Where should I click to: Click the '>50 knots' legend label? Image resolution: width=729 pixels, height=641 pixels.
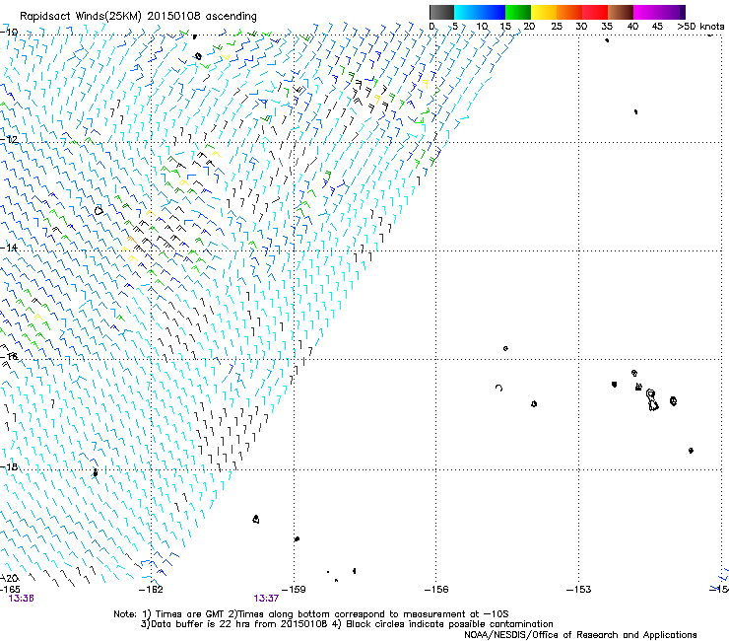tap(700, 27)
